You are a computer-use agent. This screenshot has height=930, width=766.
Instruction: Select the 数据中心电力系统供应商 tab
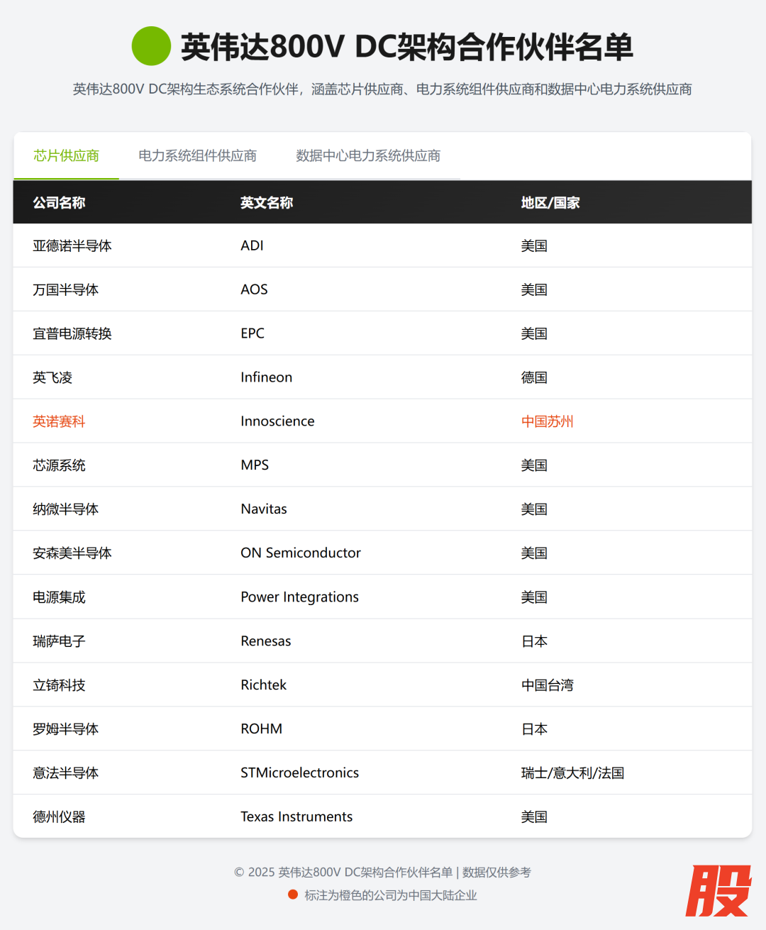point(367,156)
